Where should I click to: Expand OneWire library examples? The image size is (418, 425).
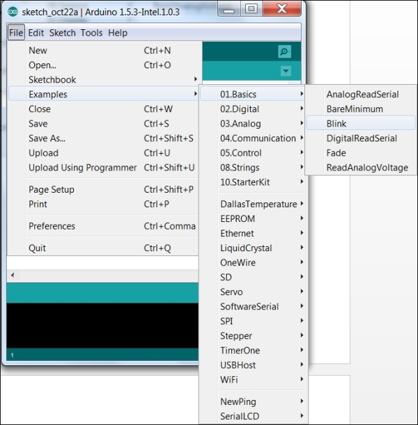pyautogui.click(x=253, y=263)
